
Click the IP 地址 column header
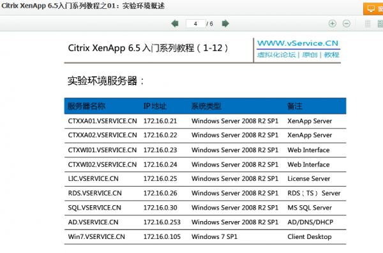coord(155,106)
